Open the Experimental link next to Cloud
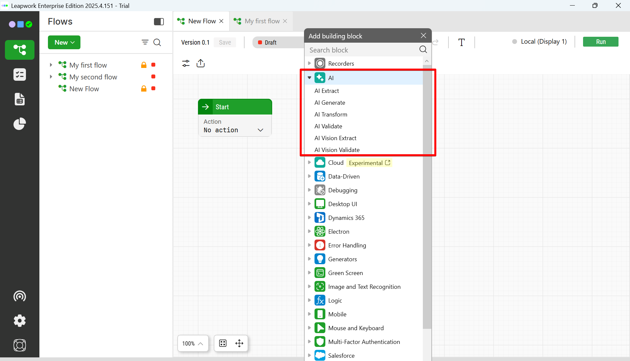 pyautogui.click(x=370, y=163)
